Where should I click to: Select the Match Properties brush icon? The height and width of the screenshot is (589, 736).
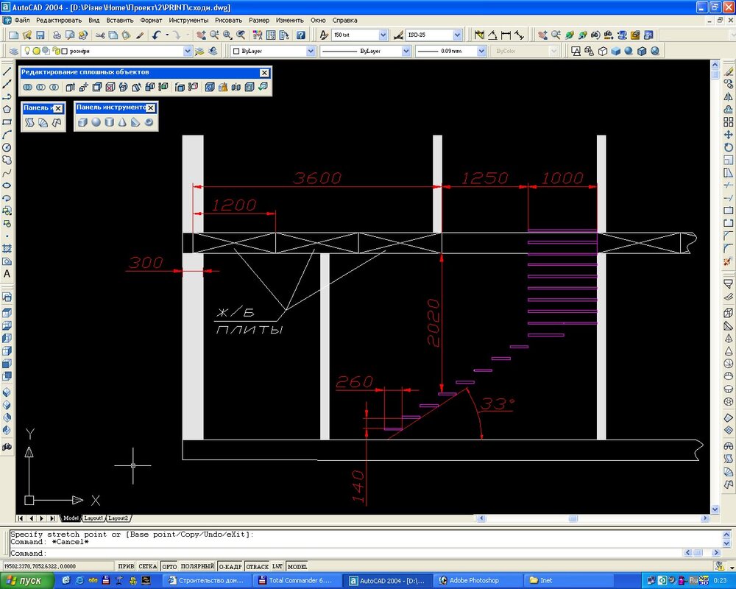[140, 35]
